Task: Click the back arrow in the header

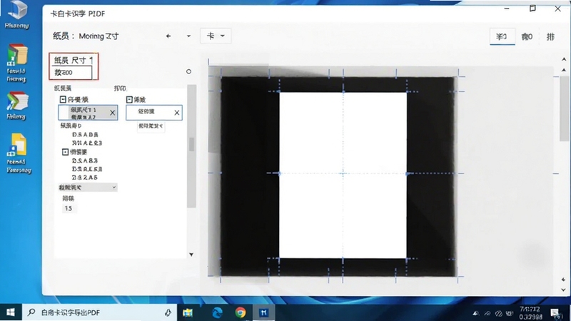Action: pyautogui.click(x=168, y=36)
